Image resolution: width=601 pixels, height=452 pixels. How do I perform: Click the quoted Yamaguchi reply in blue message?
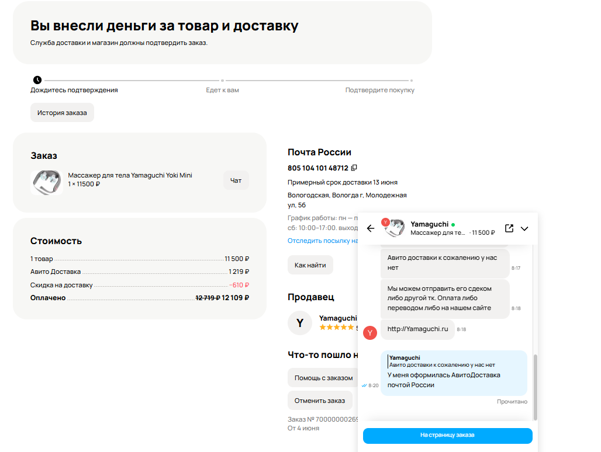point(441,361)
